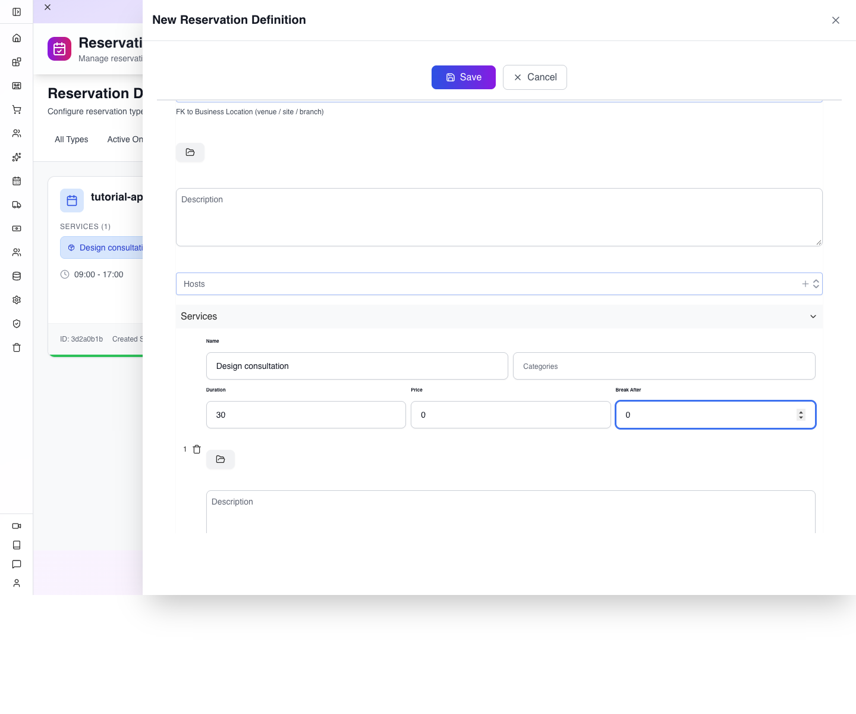The height and width of the screenshot is (714, 856).
Task: Save the new reservation definition
Action: coord(464,77)
